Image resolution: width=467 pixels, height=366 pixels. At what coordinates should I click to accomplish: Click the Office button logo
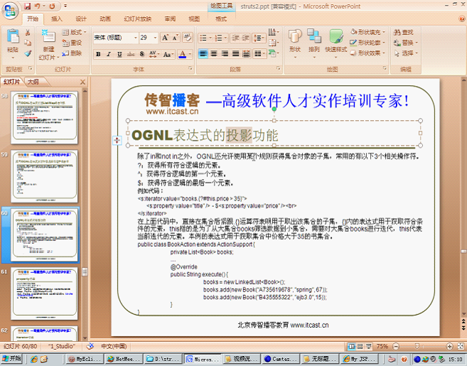click(x=10, y=11)
